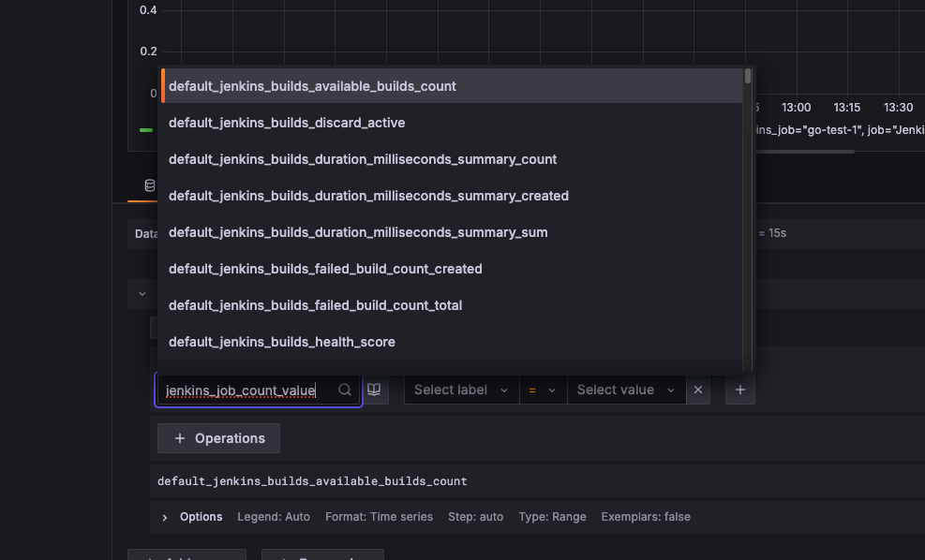This screenshot has width=925, height=560.
Task: Remove the label filter with X icon
Action: tap(698, 390)
